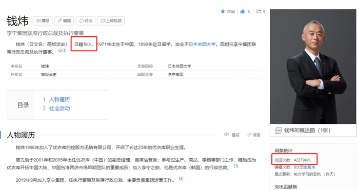Play the audio 播报 button beside title
This screenshot has height=190, width=359.
(43, 21)
